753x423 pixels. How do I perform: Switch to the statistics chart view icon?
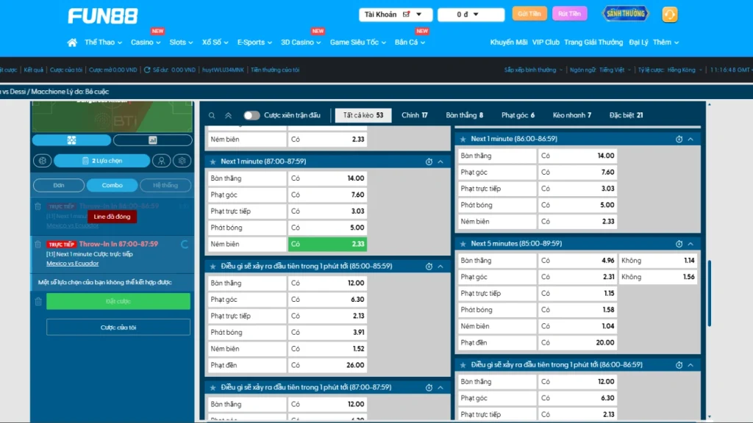pos(153,140)
